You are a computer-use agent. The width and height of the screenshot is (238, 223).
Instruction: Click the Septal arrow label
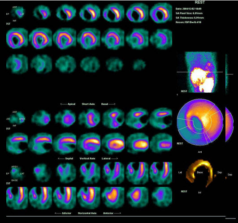click(x=65, y=159)
